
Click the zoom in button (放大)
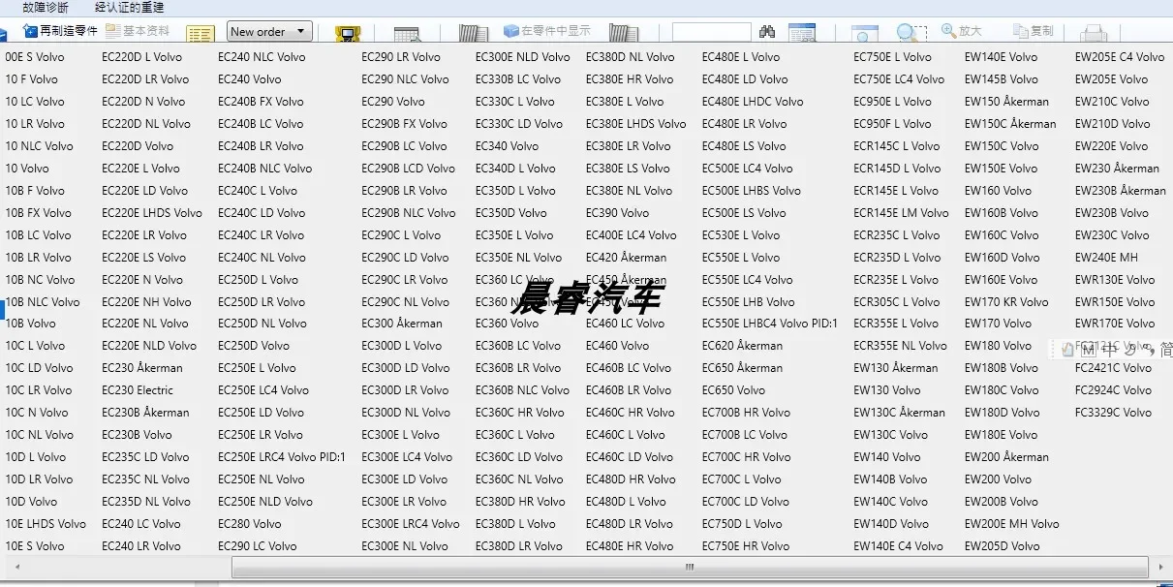pos(961,31)
